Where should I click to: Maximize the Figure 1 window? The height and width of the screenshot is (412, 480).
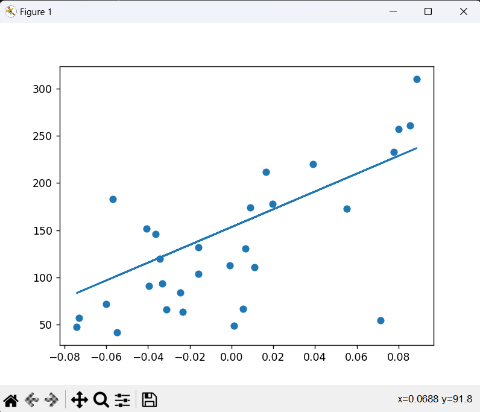428,11
